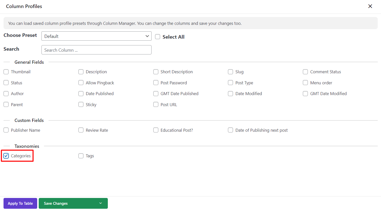Enable the Educational Post? checkbox
The height and width of the screenshot is (210, 381).
coord(156,130)
